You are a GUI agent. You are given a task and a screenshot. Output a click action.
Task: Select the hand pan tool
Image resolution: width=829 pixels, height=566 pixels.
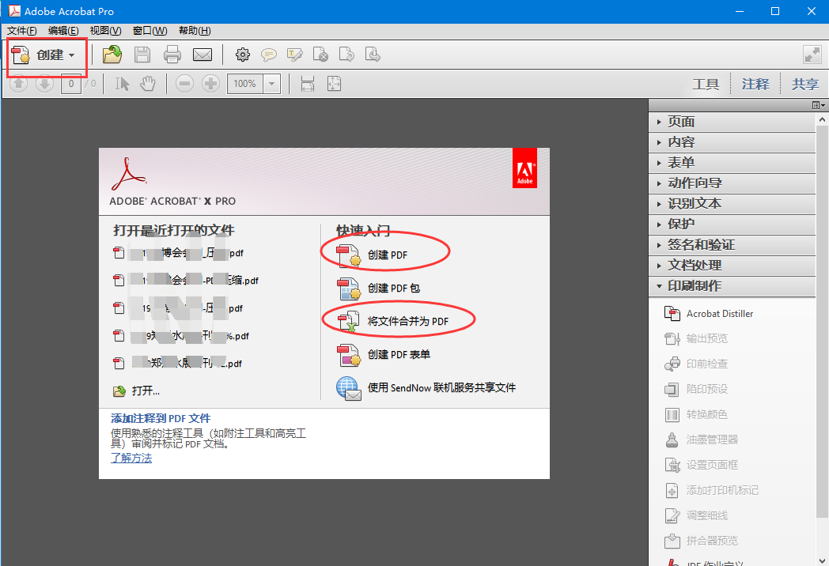147,84
